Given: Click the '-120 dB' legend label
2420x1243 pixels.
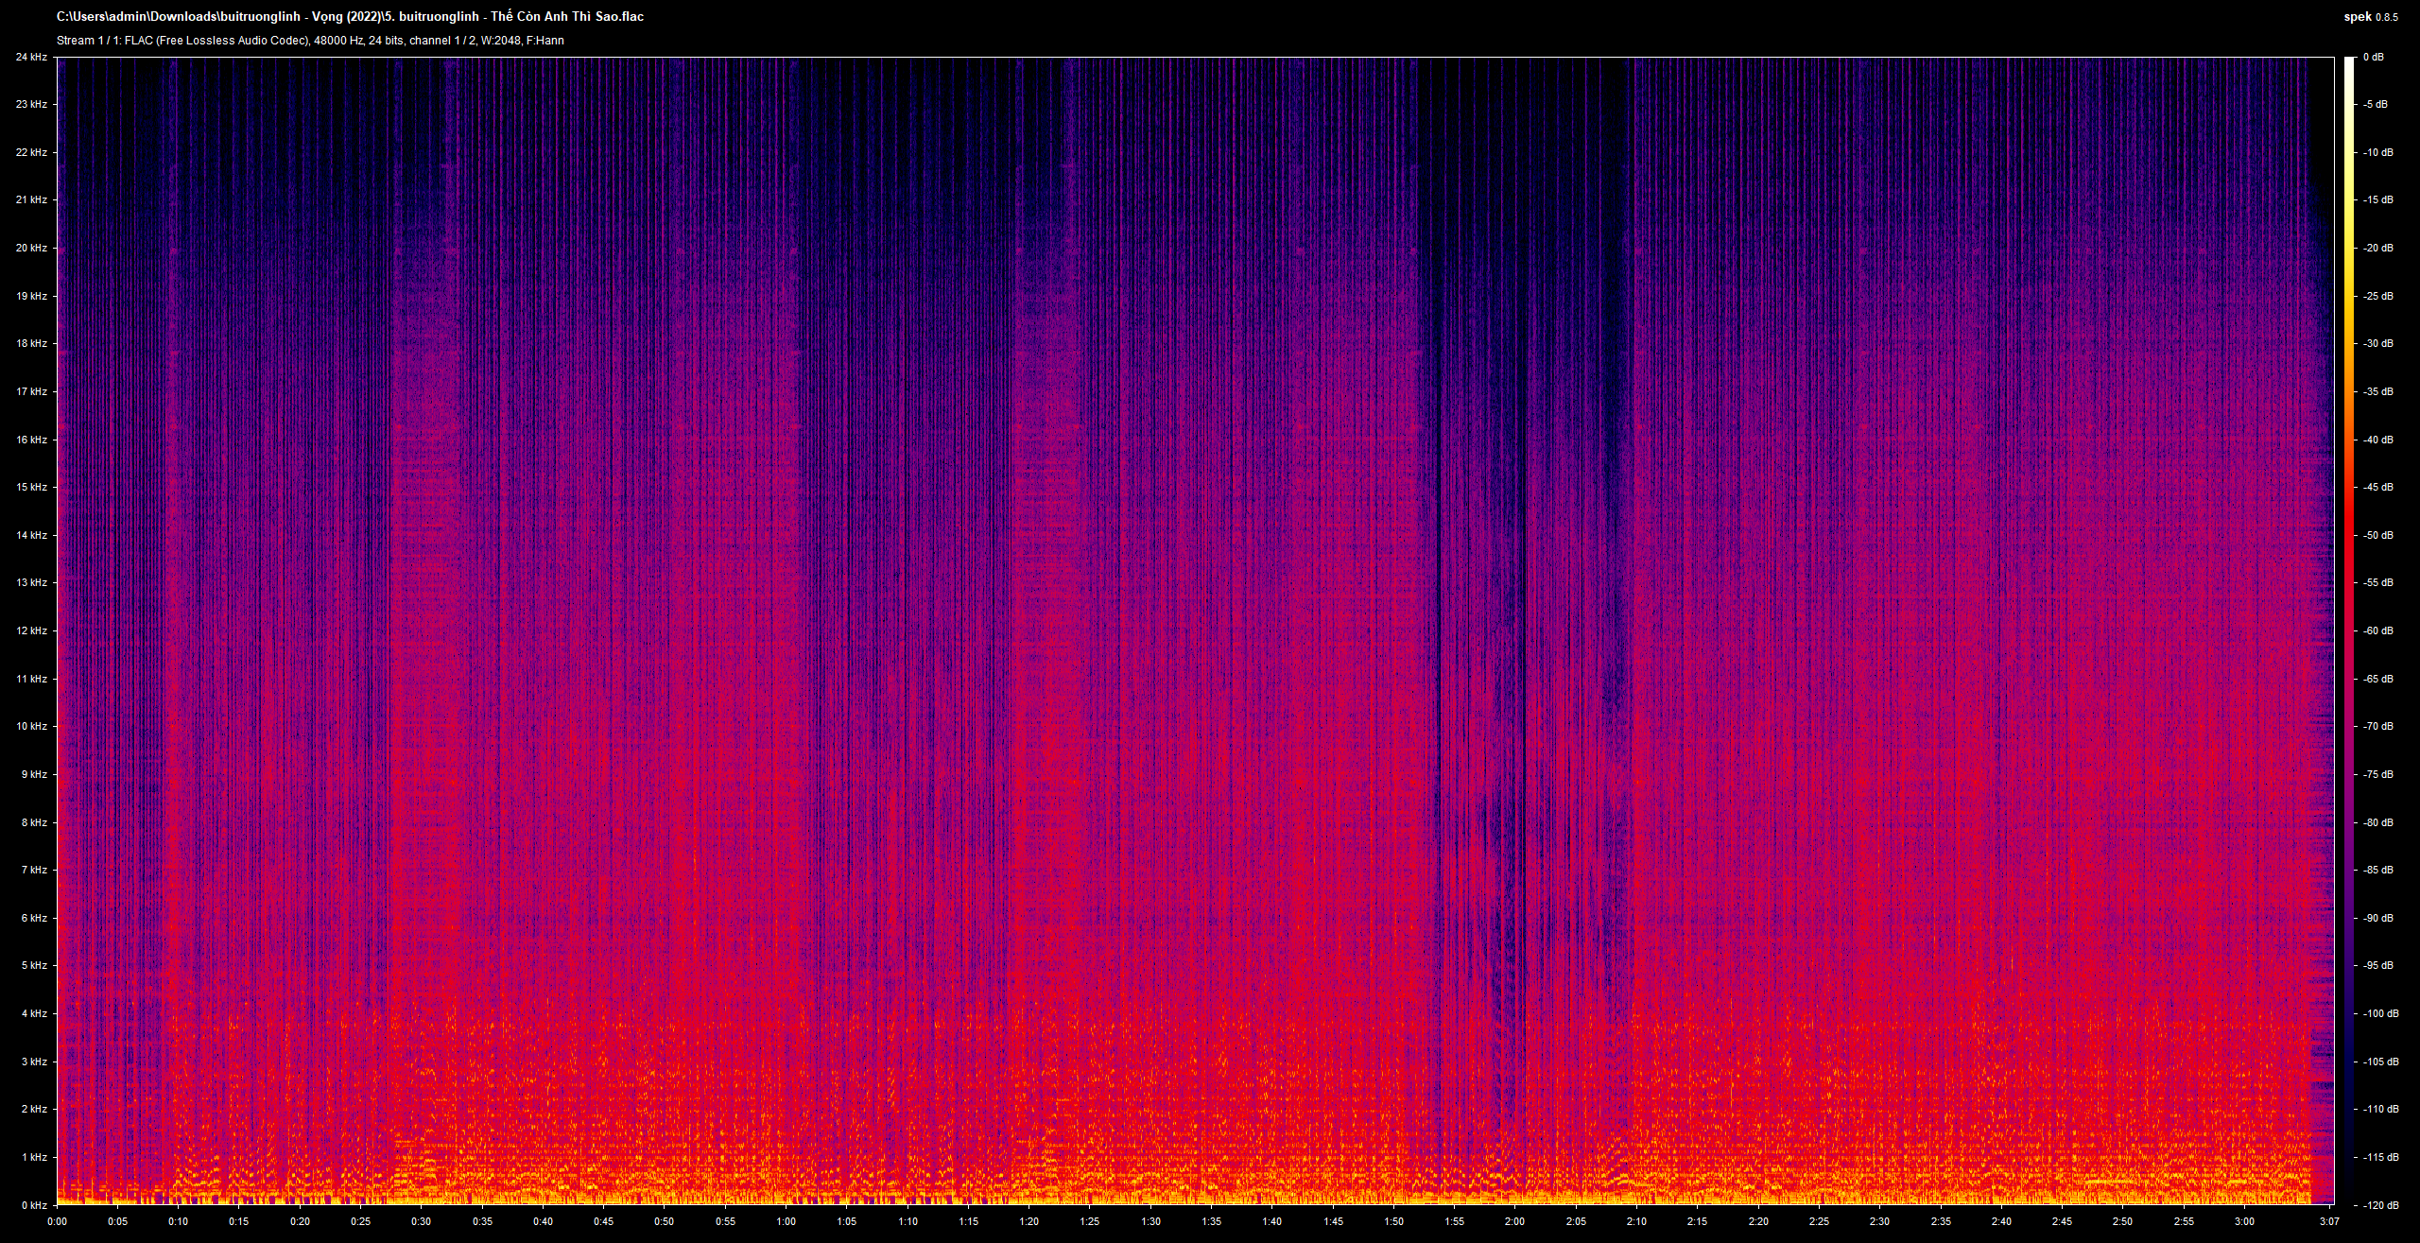Looking at the screenshot, I should 2381,1205.
